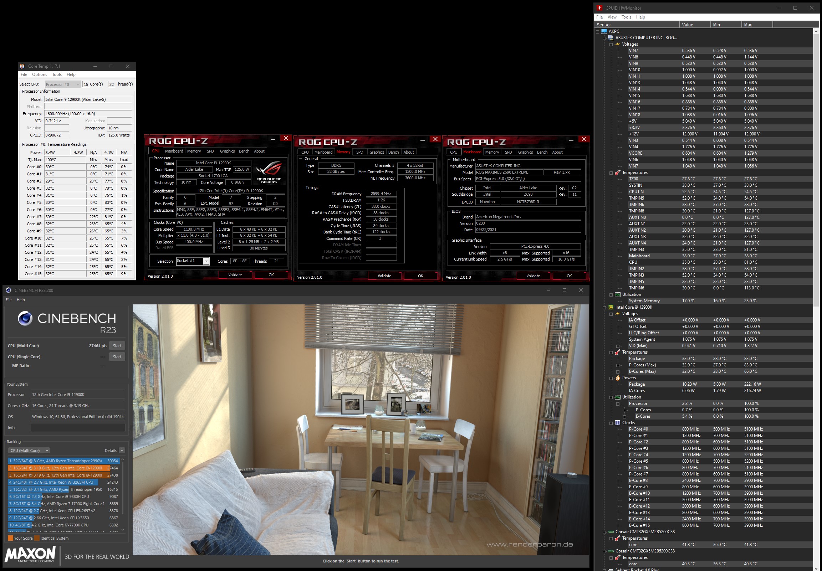Screen dimensions: 822x571
Task: Switch to Mainboard tab in first CPU-Z window
Action: [174, 151]
